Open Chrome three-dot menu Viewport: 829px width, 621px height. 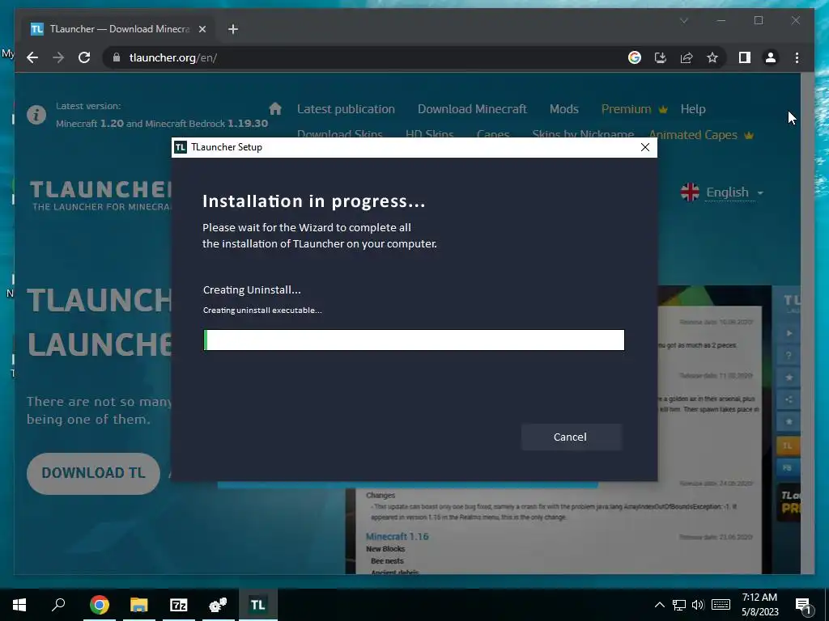coord(797,57)
